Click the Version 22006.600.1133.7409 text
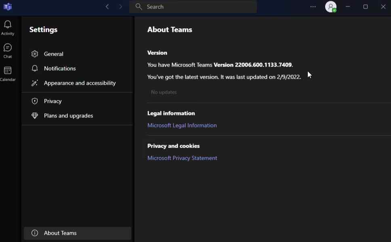This screenshot has height=242, width=391. pyautogui.click(x=252, y=65)
